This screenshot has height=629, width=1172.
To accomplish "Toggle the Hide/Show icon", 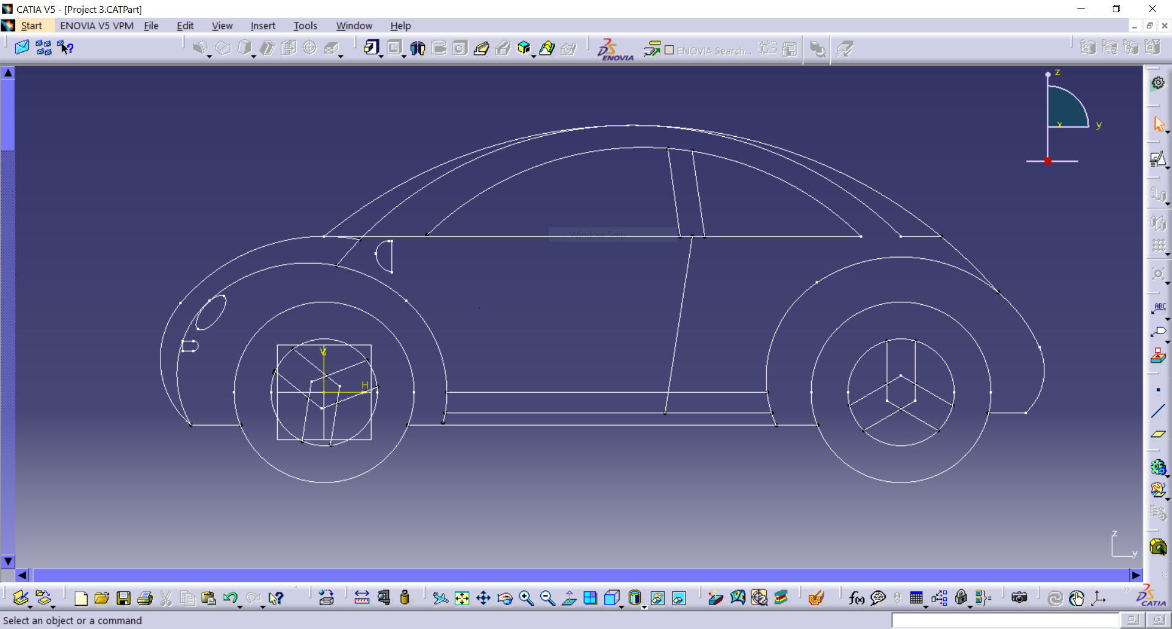I will [657, 598].
